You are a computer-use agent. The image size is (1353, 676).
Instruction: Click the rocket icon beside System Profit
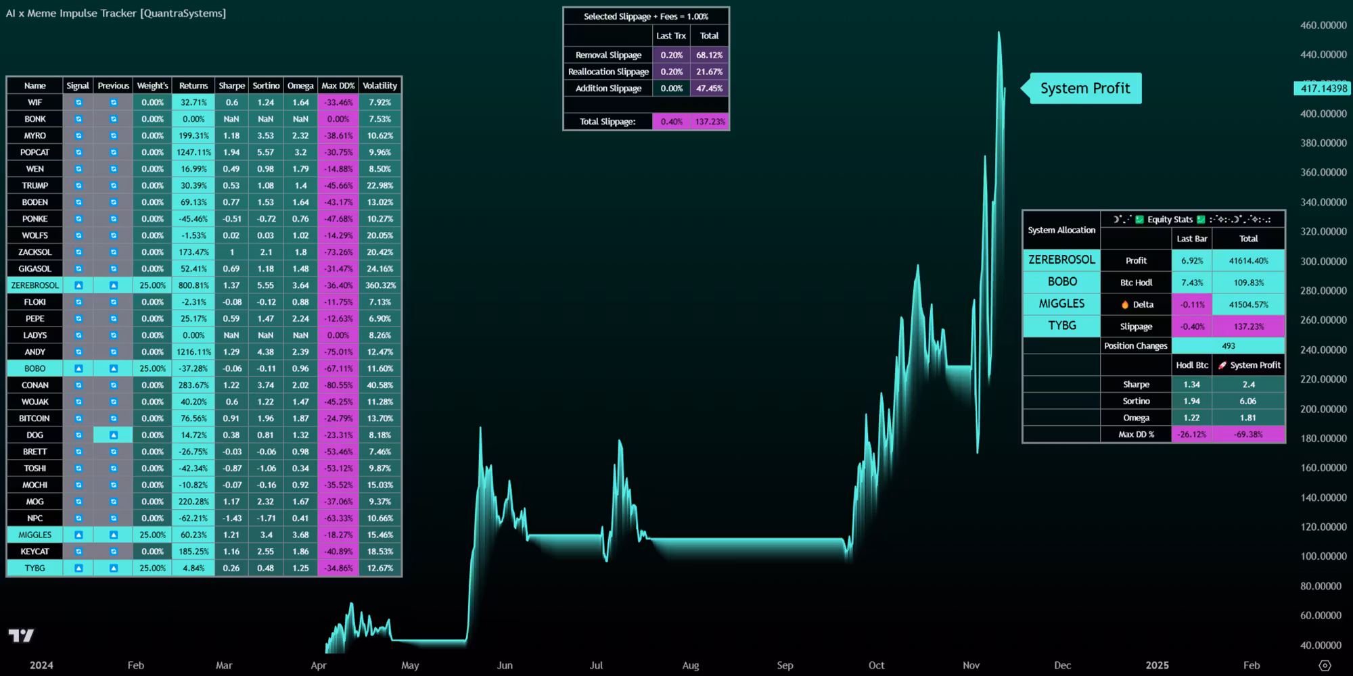[1222, 365]
